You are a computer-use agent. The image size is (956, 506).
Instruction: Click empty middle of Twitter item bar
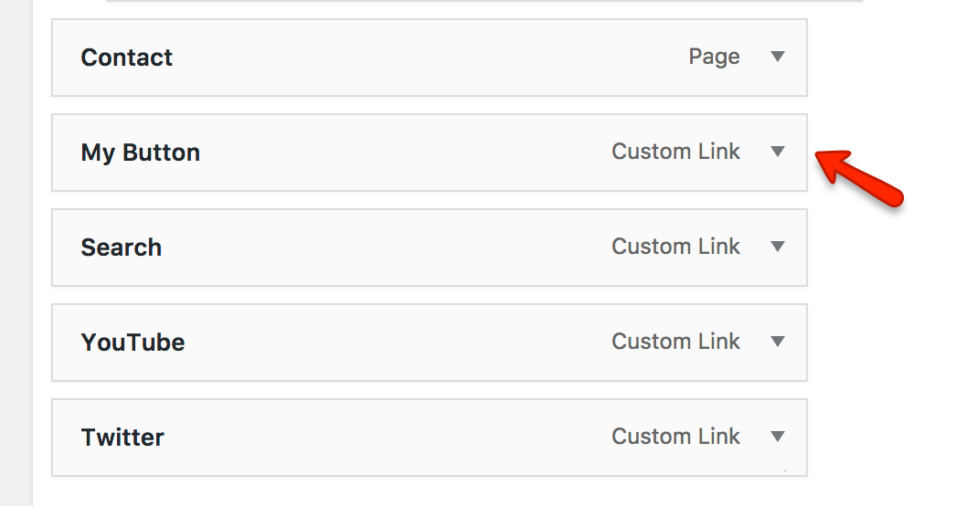pyautogui.click(x=384, y=437)
